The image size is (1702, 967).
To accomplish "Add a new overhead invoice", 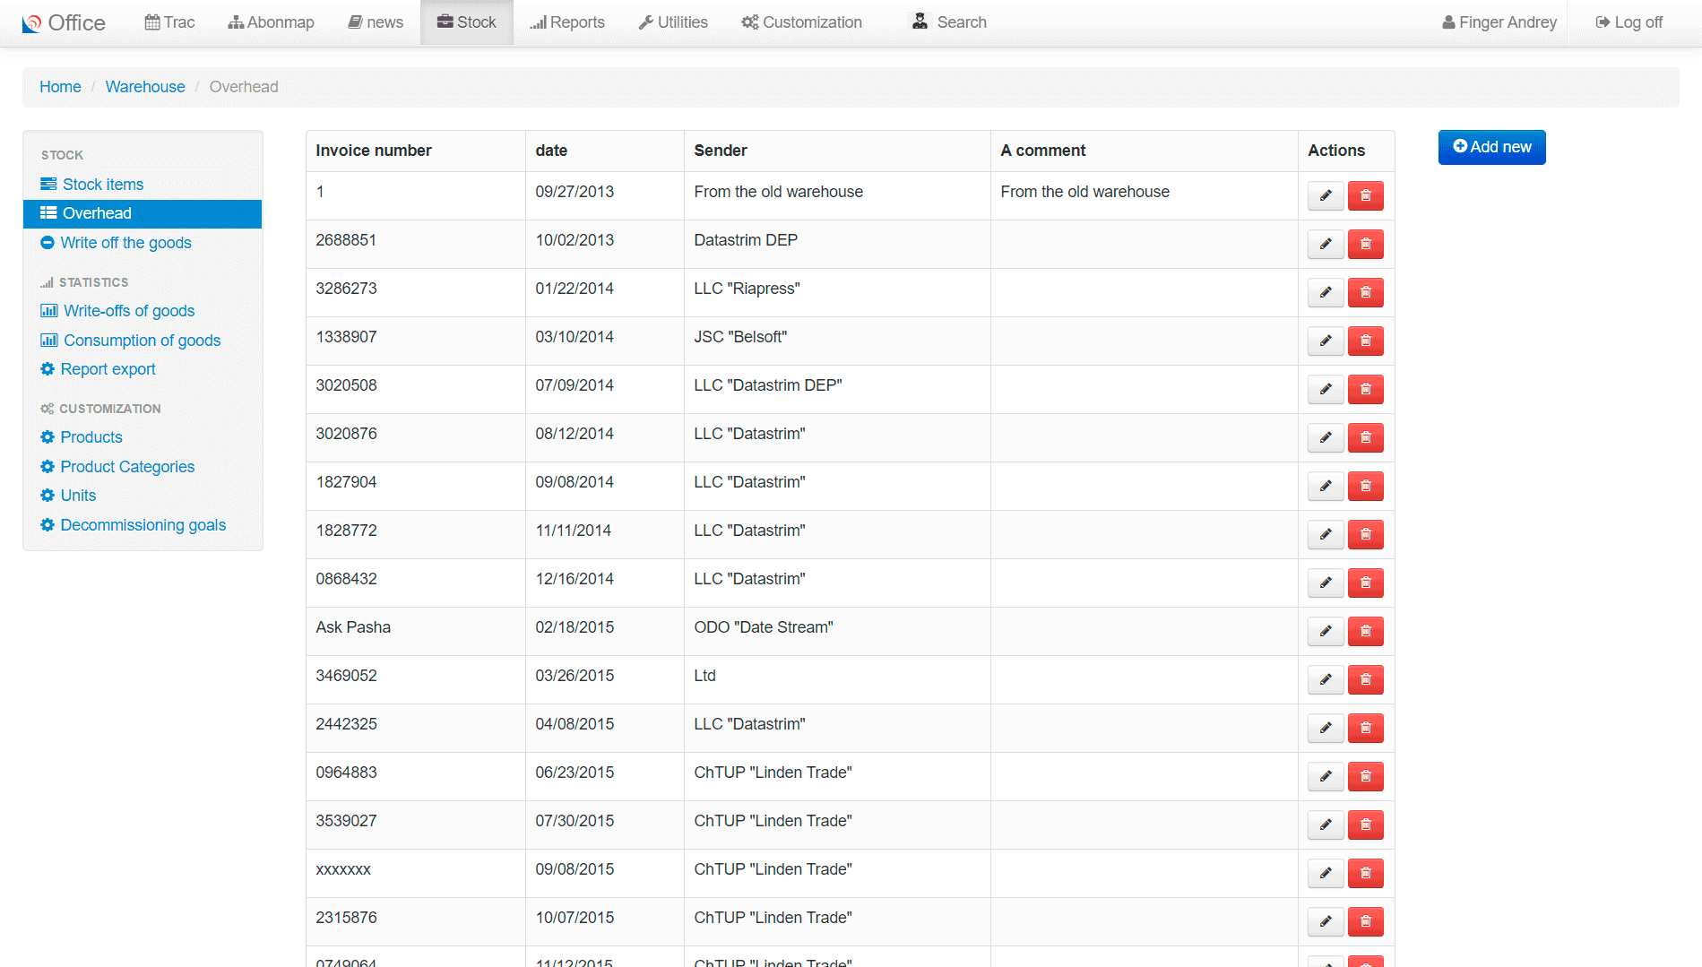I will (x=1492, y=147).
